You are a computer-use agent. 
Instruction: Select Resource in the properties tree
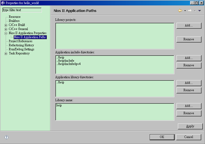[x=14, y=17]
